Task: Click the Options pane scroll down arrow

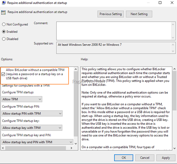Action: pos(76,144)
